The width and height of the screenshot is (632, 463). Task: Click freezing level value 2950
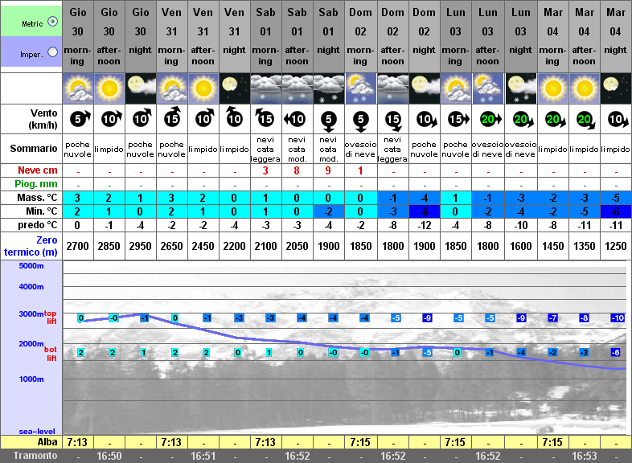[140, 246]
